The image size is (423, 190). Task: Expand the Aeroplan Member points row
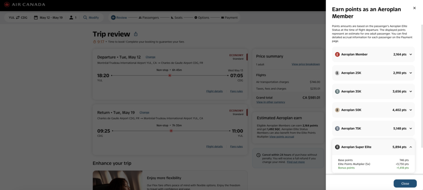(x=411, y=55)
